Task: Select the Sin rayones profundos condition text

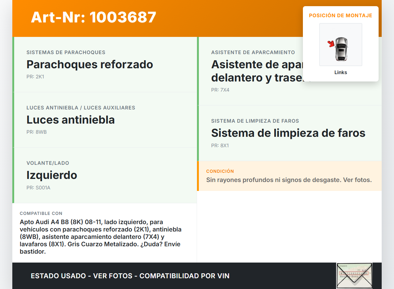Action: (289, 180)
